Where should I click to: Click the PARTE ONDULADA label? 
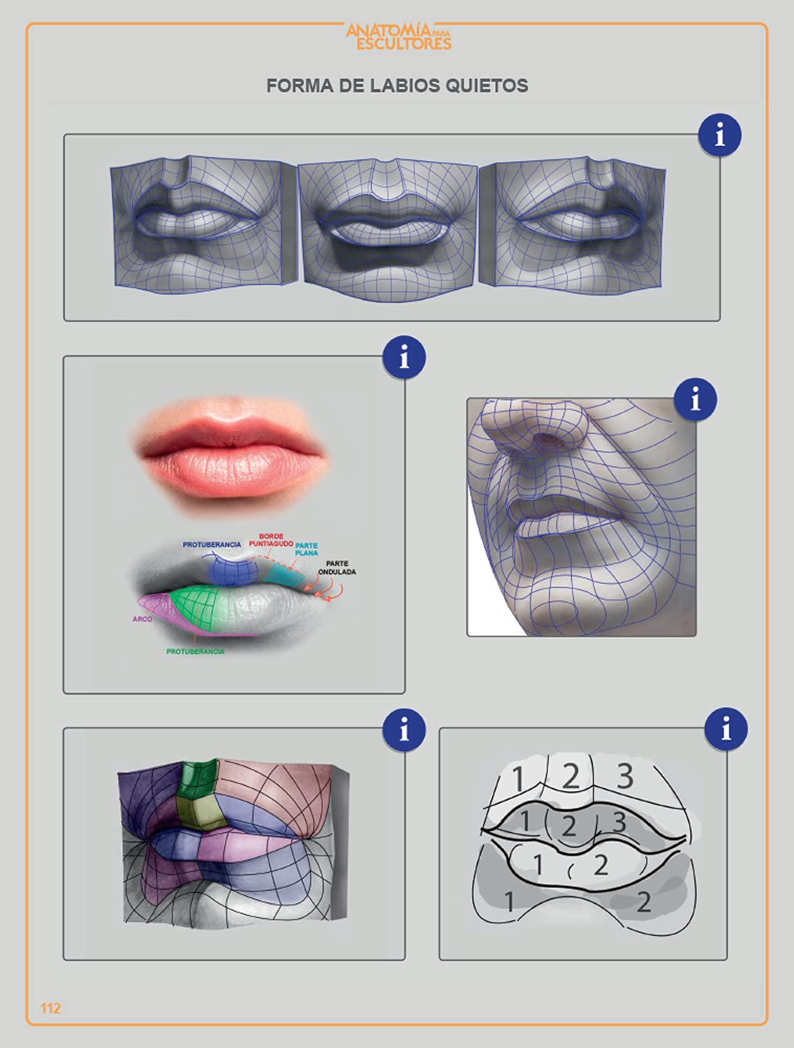[337, 568]
